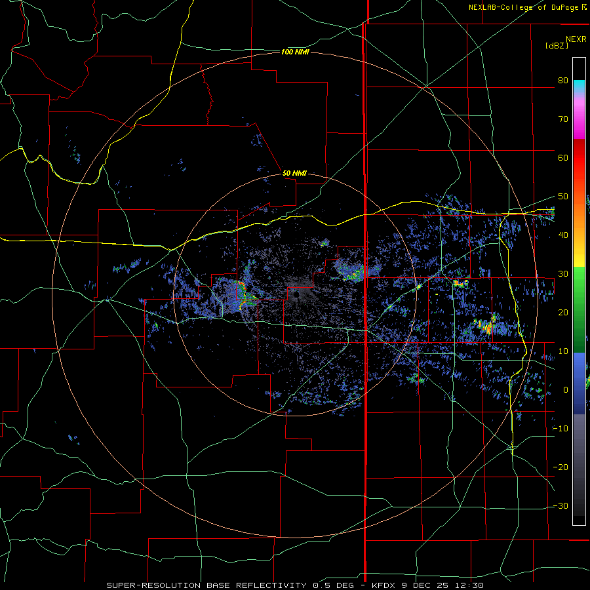Click the green section of the color bar
590x590 pixels.
coord(579,309)
